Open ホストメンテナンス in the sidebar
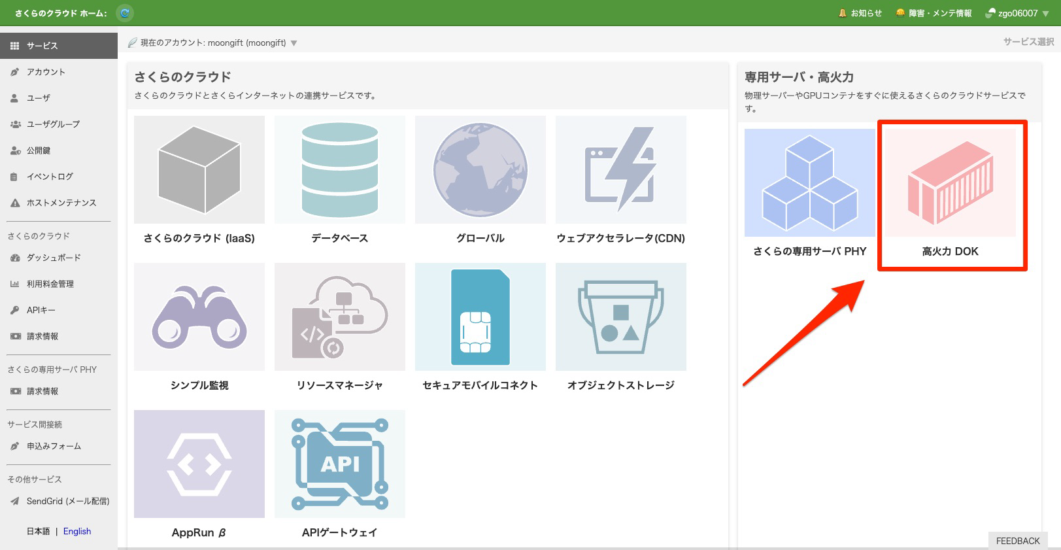The width and height of the screenshot is (1061, 550). pyautogui.click(x=59, y=203)
